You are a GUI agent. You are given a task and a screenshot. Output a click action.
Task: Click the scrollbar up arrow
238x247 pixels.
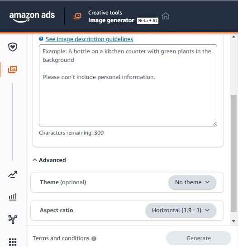[x=233, y=37]
